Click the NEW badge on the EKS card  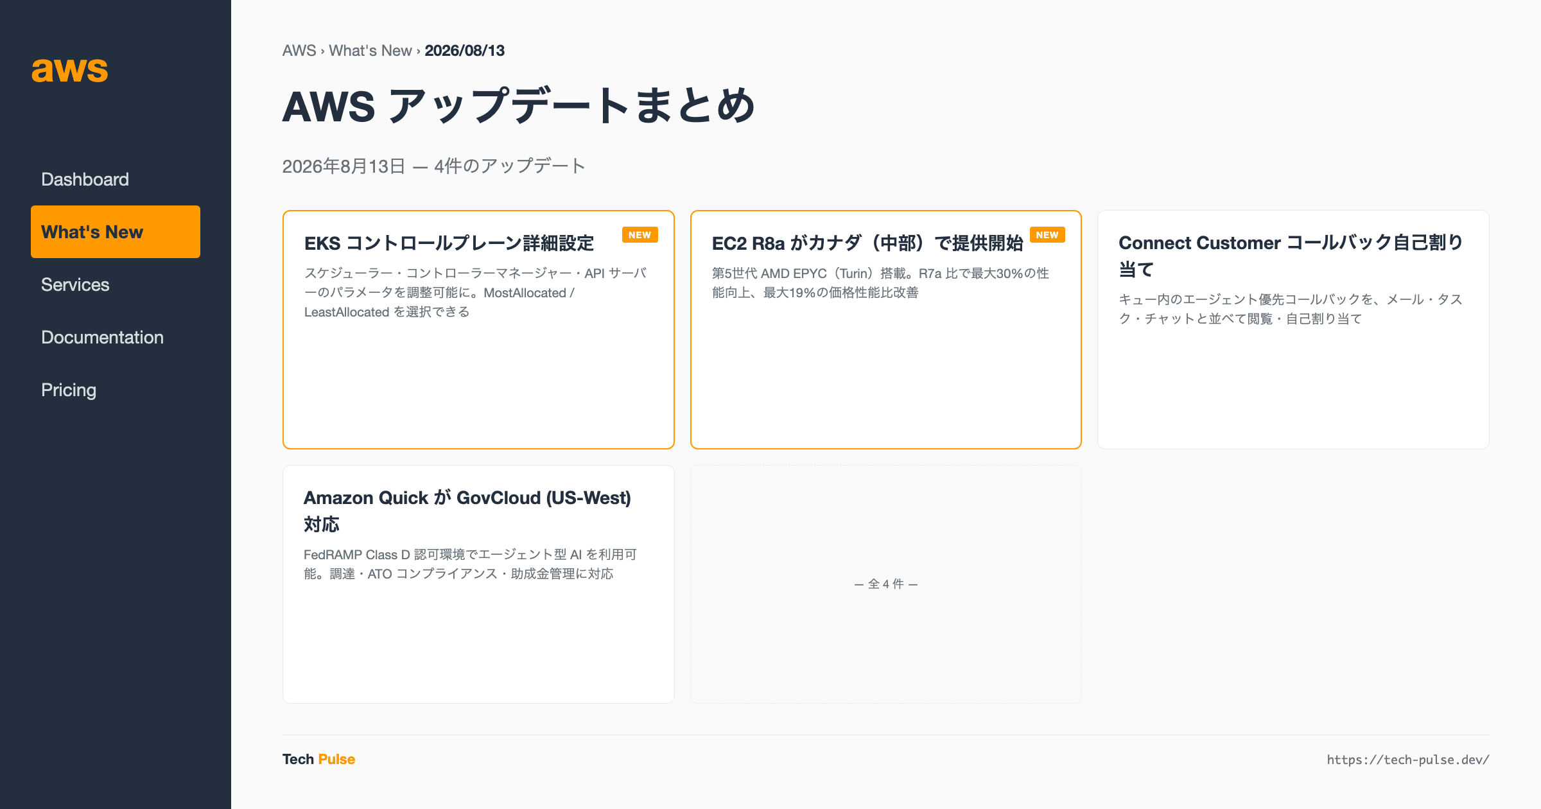tap(640, 235)
